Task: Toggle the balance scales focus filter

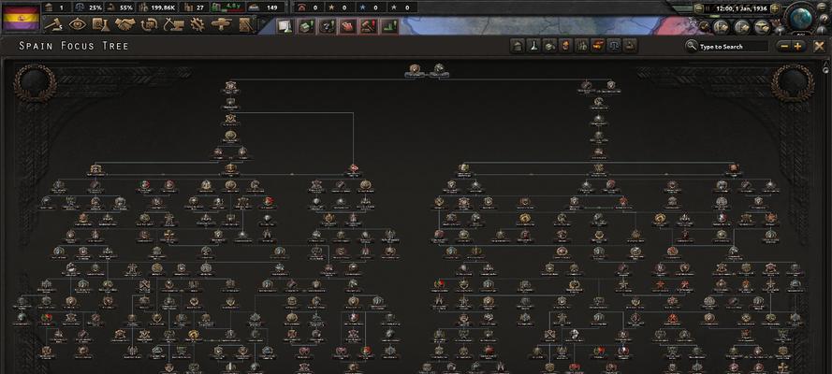Action: pyautogui.click(x=614, y=46)
